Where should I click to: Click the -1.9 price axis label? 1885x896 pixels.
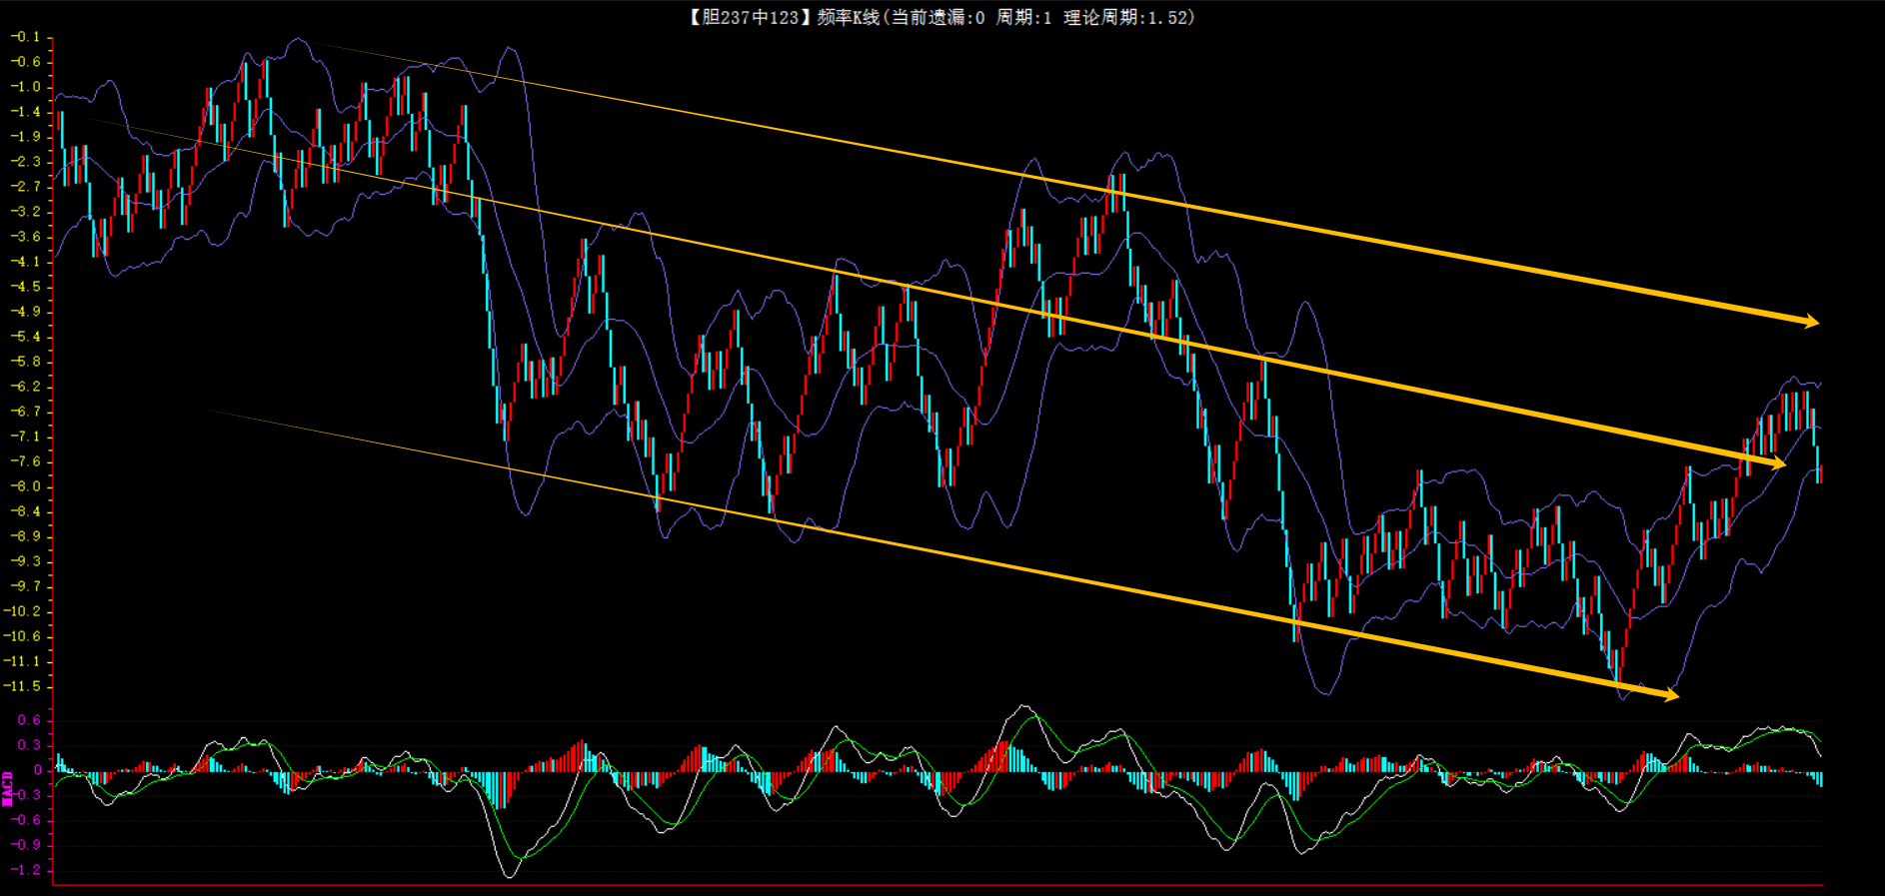[x=25, y=137]
